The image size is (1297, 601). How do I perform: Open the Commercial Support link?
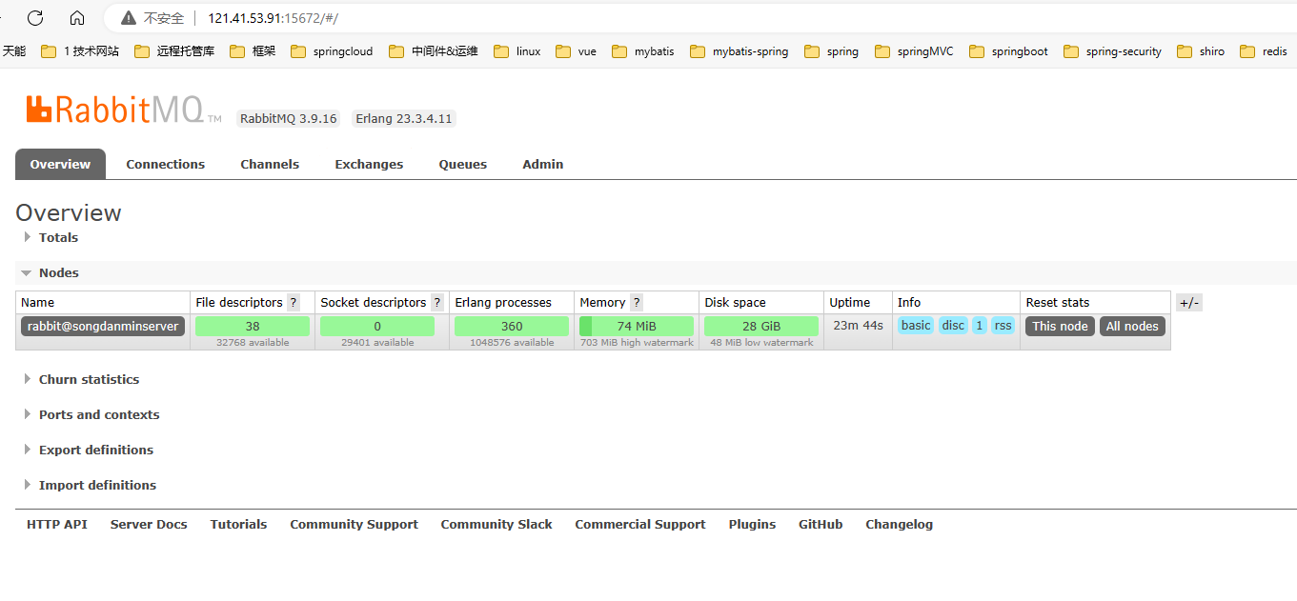click(x=640, y=524)
